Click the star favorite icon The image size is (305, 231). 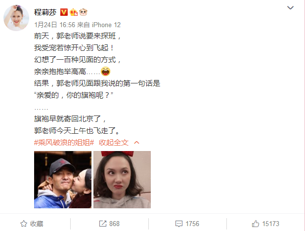[24, 224]
